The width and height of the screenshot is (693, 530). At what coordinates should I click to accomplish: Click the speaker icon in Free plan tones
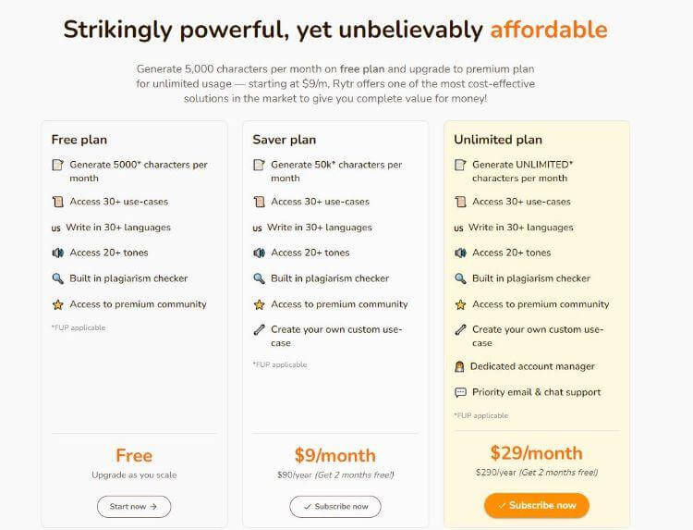click(x=58, y=253)
